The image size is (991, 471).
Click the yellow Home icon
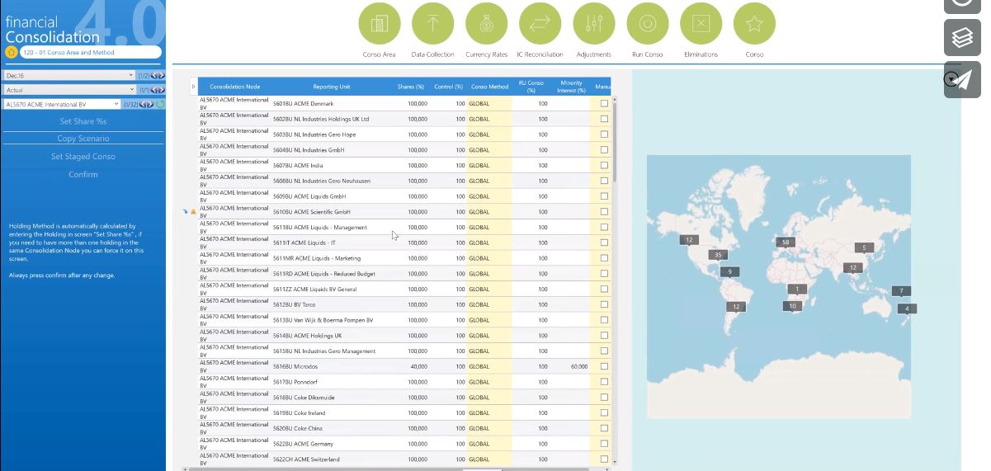(x=11, y=52)
